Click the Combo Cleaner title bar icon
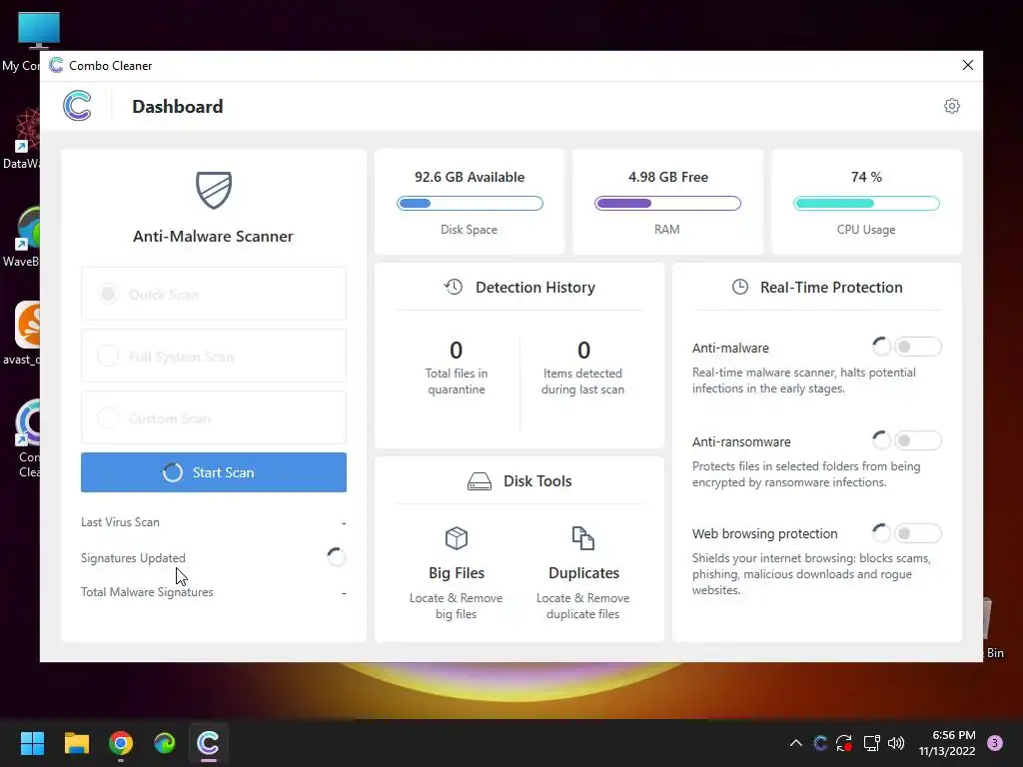 pyautogui.click(x=56, y=65)
